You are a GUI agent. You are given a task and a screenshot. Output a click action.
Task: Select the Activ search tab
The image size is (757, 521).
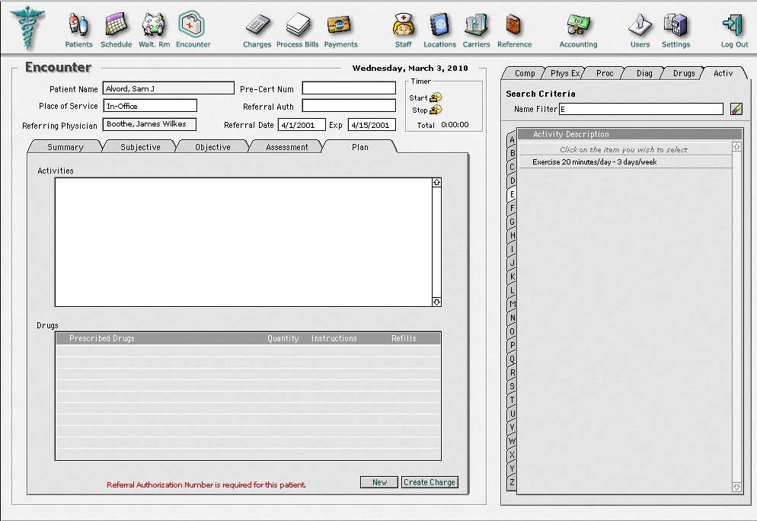click(x=723, y=73)
